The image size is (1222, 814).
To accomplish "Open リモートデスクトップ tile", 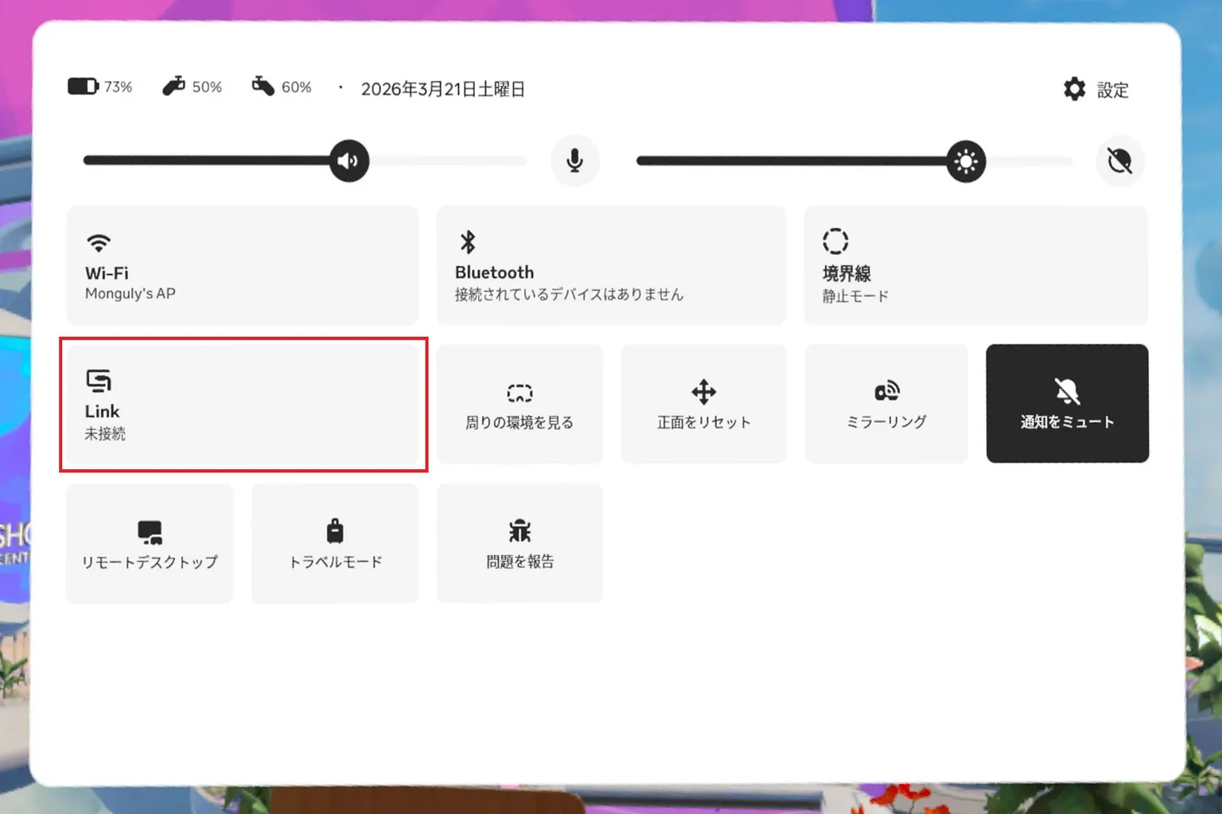I will (150, 544).
